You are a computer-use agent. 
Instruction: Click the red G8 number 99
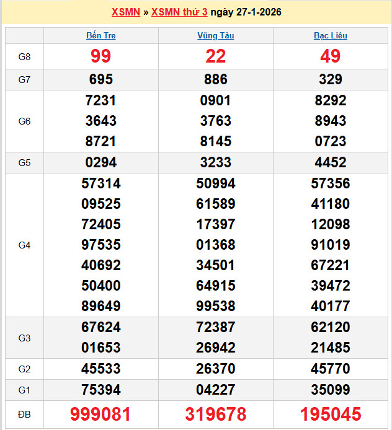click(100, 57)
